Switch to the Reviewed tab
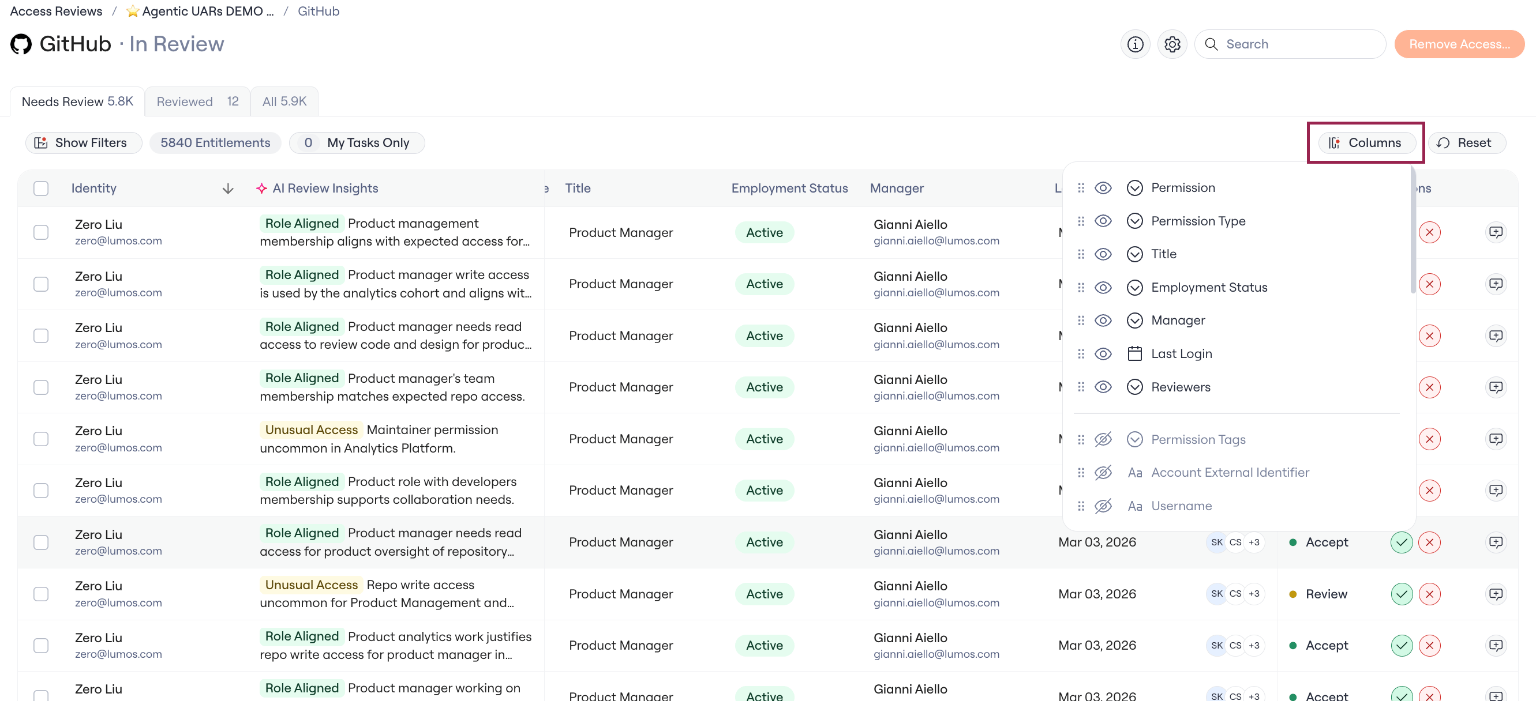 pyautogui.click(x=197, y=102)
